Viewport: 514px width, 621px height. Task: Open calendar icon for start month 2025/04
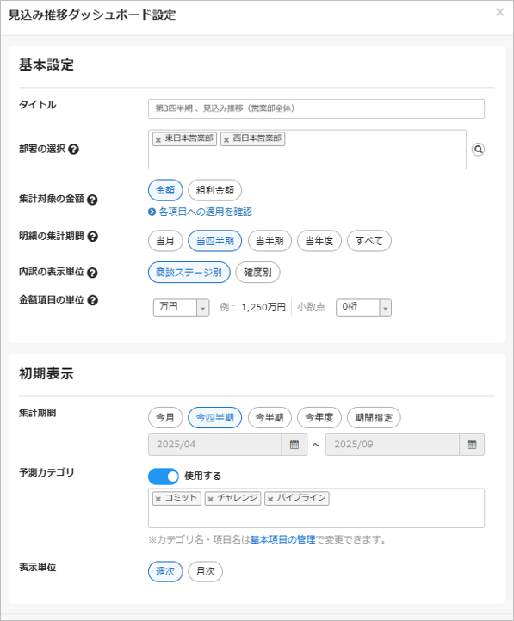[294, 445]
